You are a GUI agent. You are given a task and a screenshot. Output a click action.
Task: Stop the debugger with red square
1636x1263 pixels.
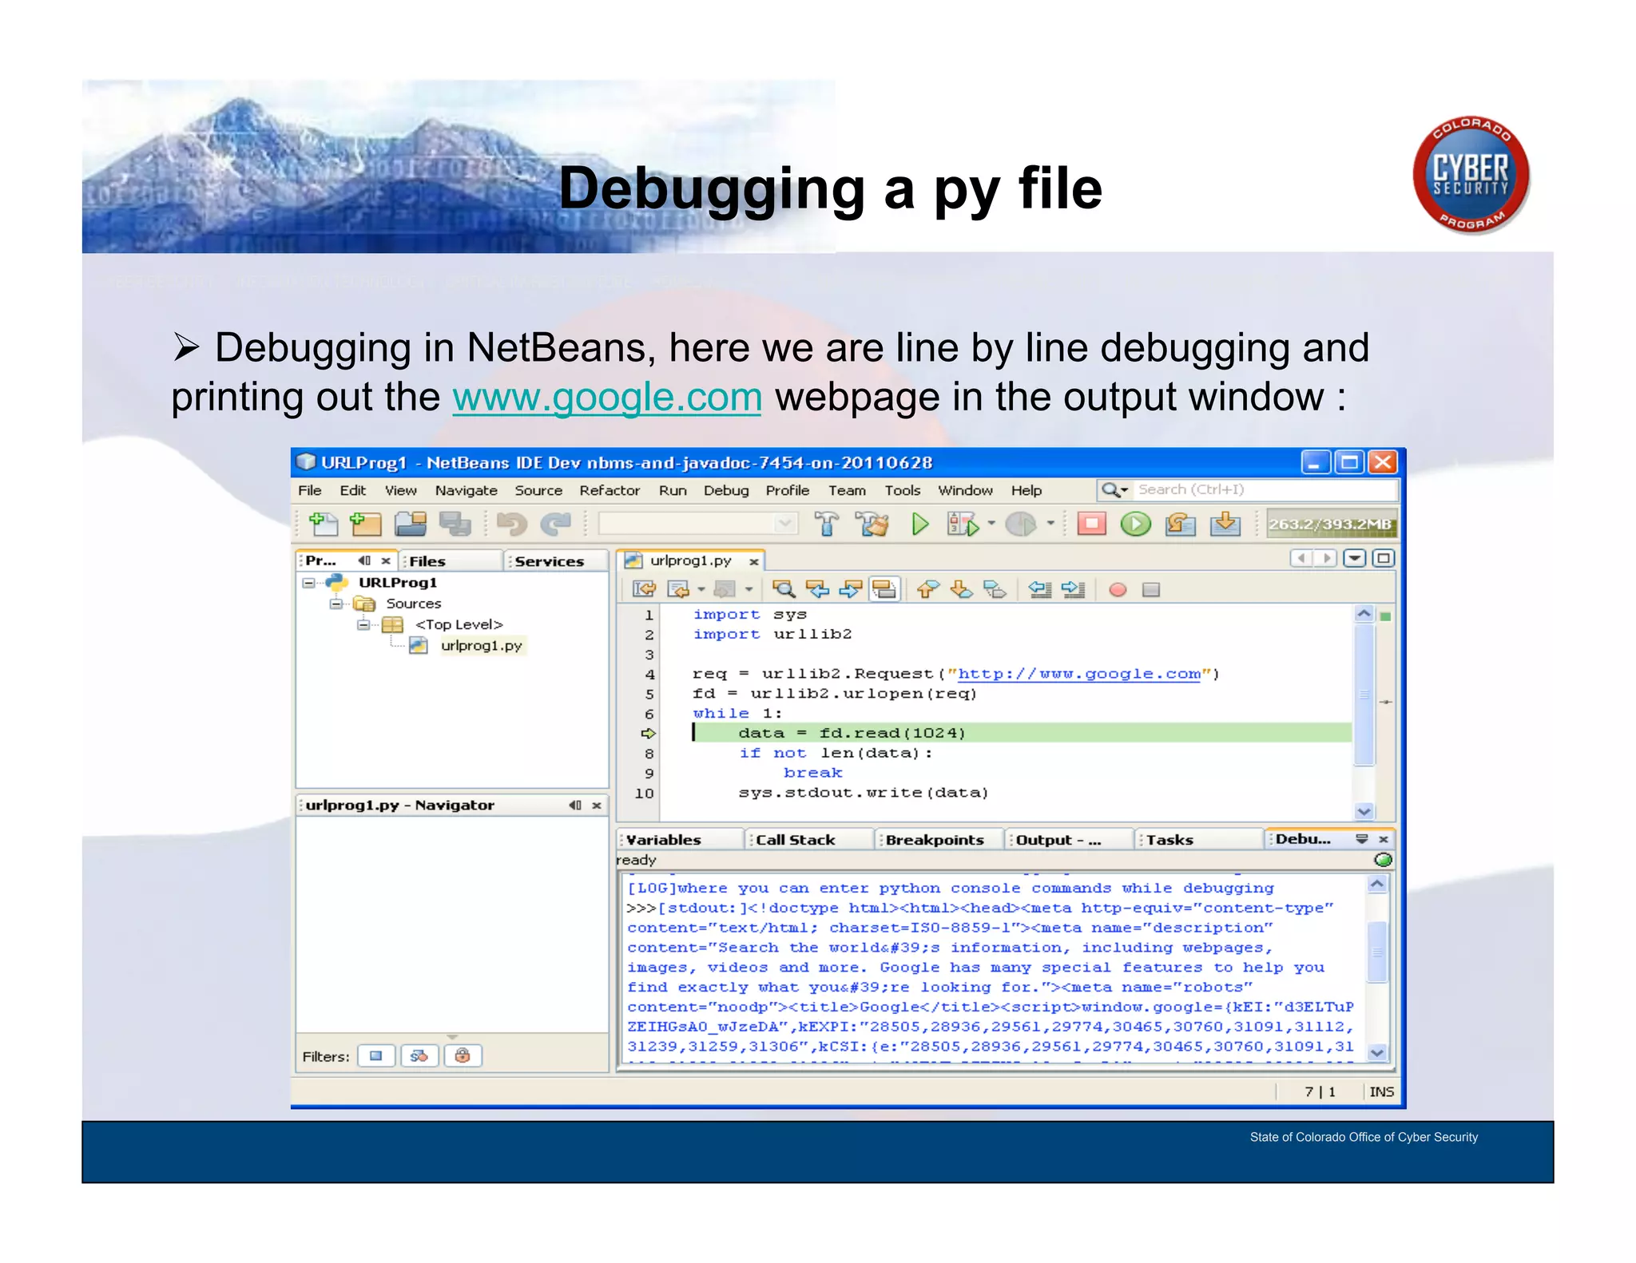point(1091,524)
